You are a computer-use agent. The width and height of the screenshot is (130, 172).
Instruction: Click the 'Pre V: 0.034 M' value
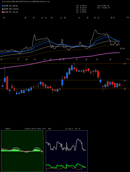[x=103, y=8]
